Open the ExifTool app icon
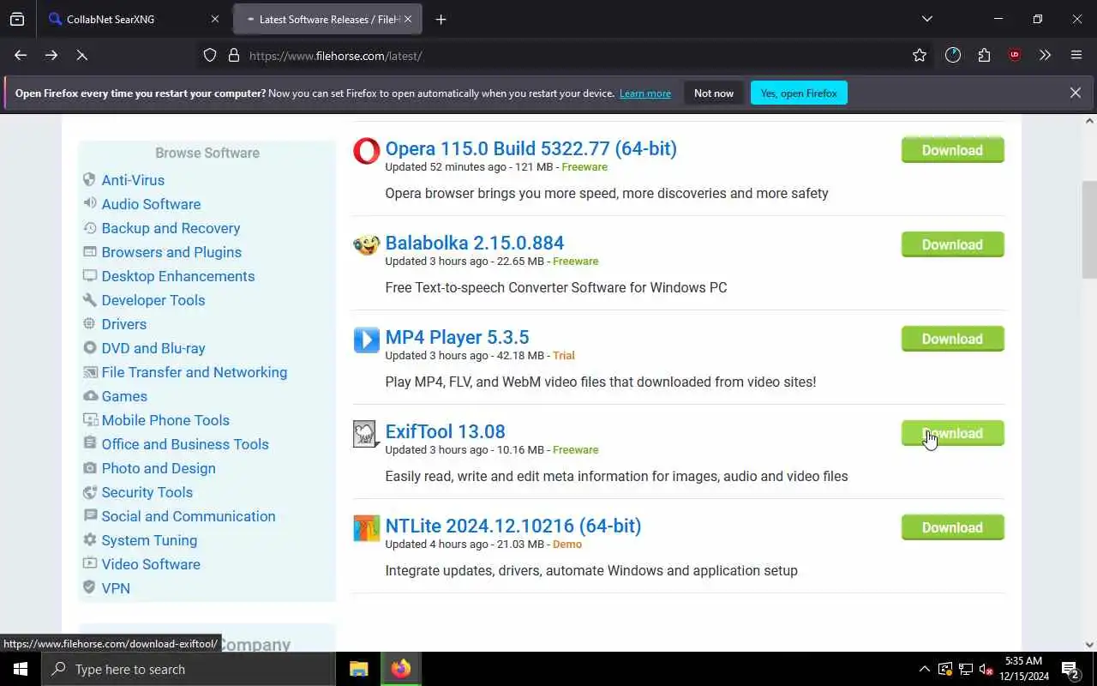This screenshot has width=1097, height=686. tap(366, 434)
